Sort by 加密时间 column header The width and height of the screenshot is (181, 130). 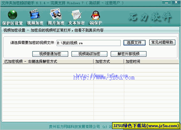click(x=151, y=62)
